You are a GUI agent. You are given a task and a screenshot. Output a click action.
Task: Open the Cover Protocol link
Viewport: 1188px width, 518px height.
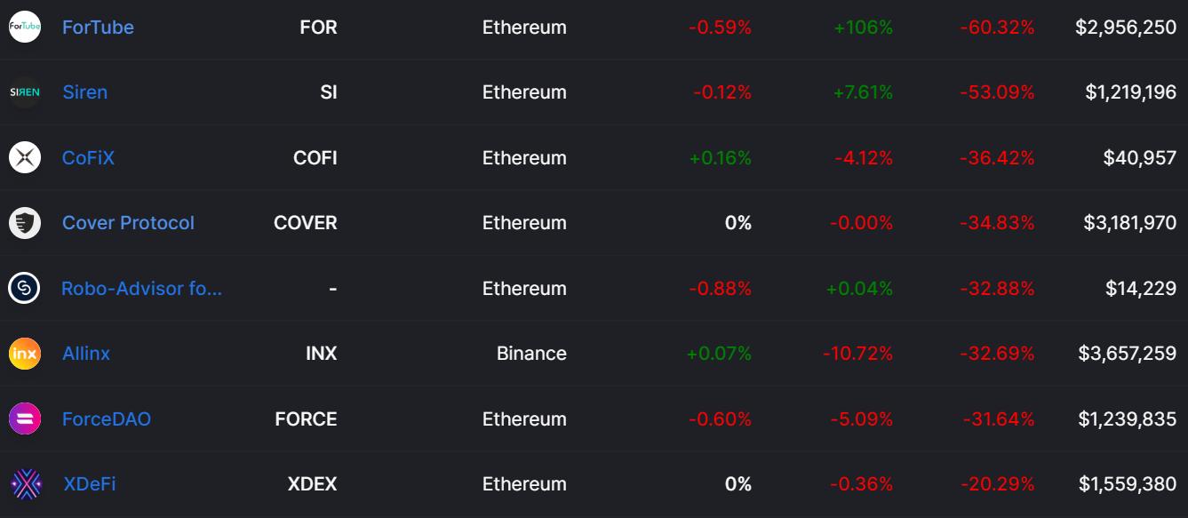tap(128, 223)
